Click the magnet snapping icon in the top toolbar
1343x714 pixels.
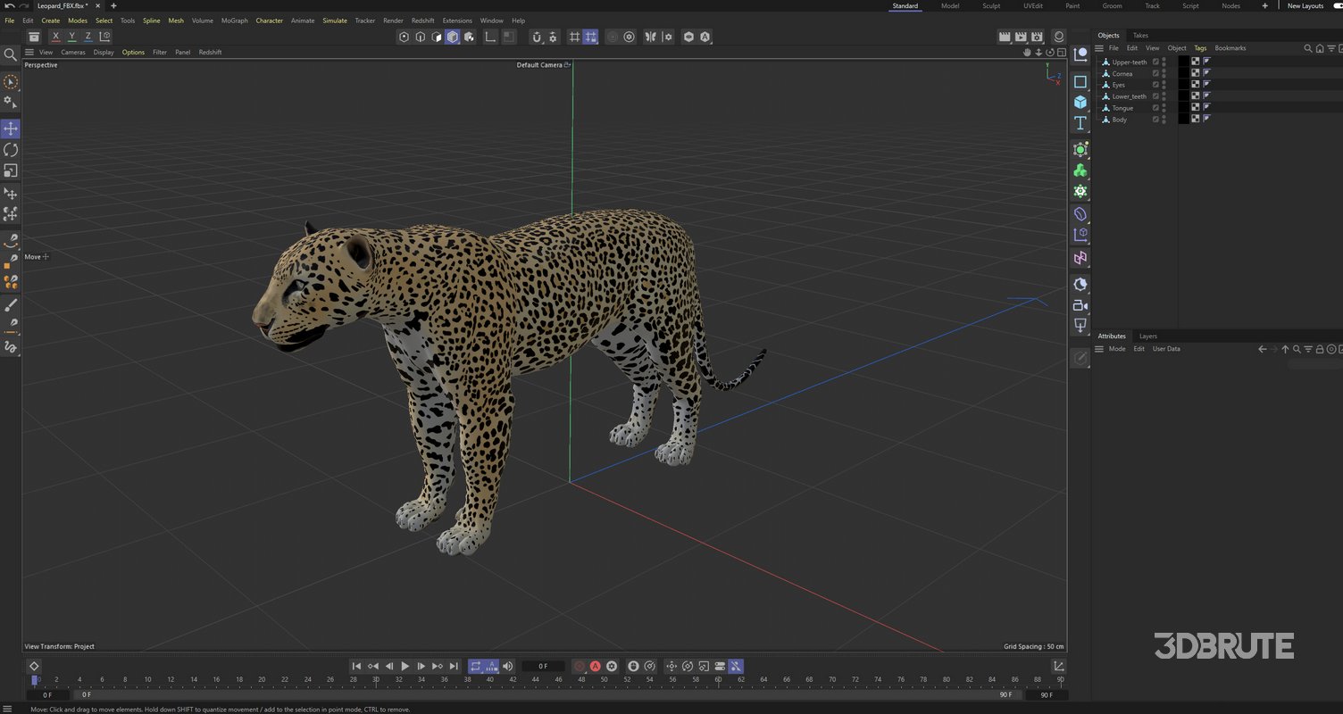pos(538,37)
